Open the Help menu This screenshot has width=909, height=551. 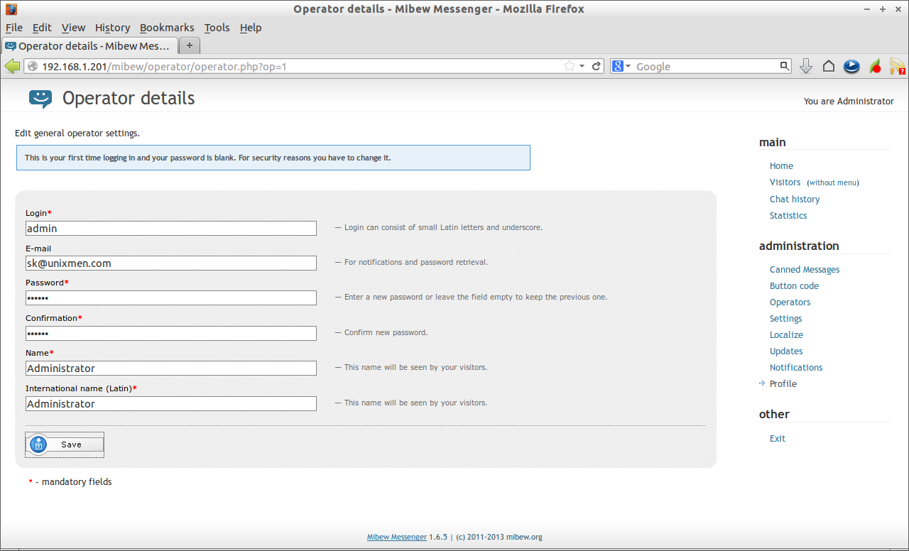251,28
